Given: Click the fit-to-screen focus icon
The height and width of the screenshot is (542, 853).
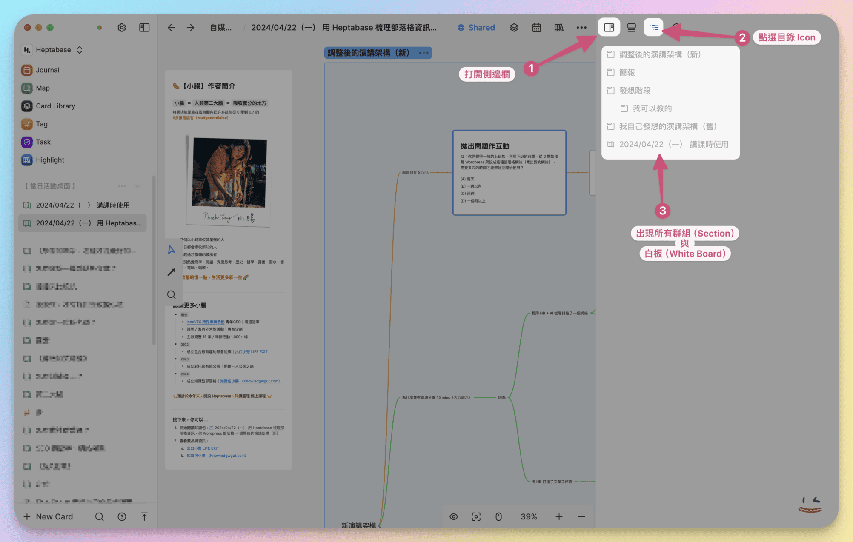Looking at the screenshot, I should (x=476, y=516).
